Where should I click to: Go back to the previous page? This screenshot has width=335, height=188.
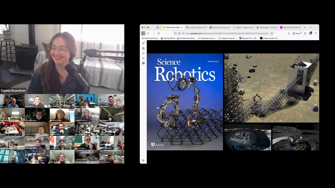(148, 33)
